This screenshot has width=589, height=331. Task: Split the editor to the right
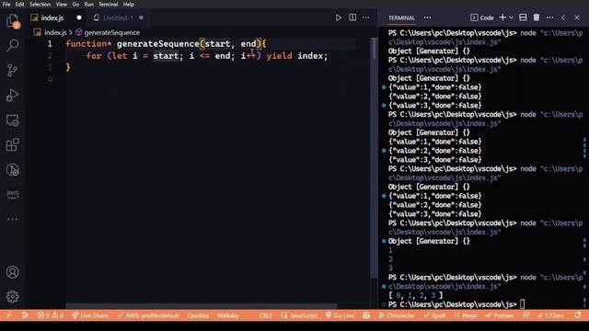click(352, 17)
